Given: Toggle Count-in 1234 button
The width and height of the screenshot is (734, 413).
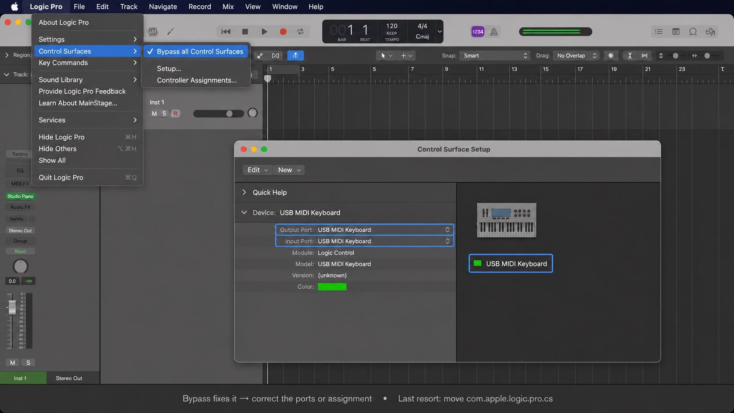Looking at the screenshot, I should coord(478,32).
